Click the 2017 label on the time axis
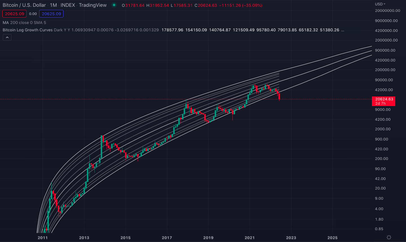The width and height of the screenshot is (406, 242). (x=167, y=238)
